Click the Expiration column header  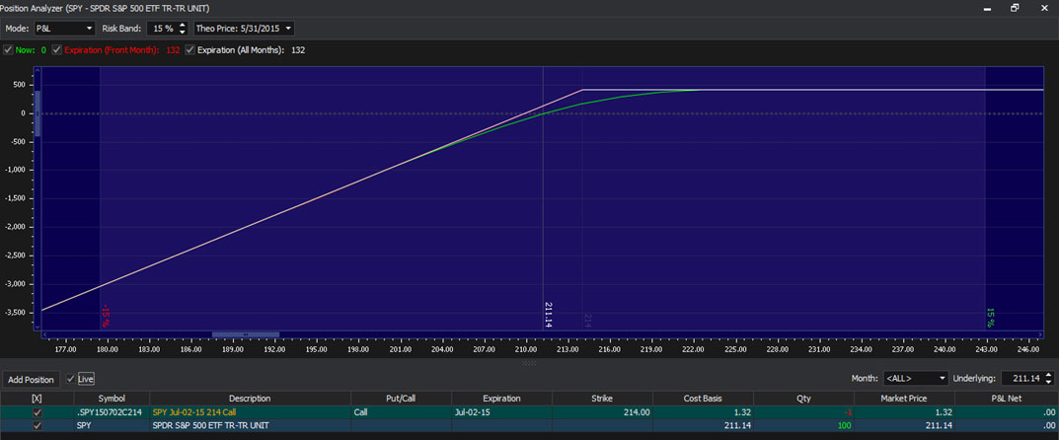coord(501,399)
